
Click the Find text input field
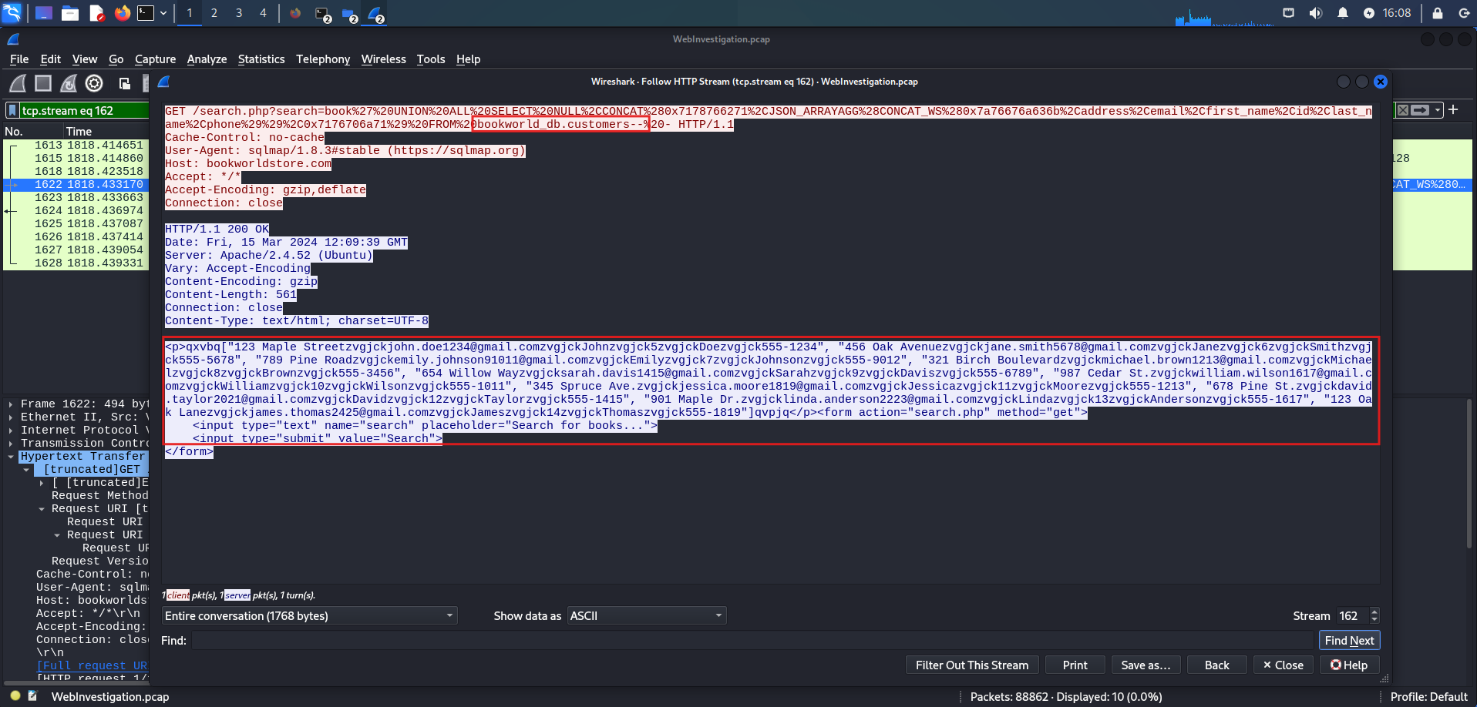point(752,640)
